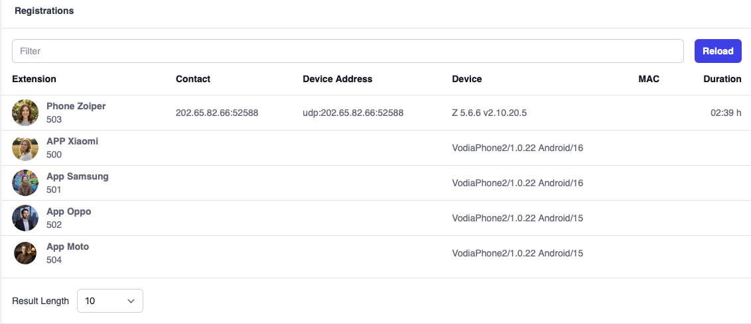Click the App Moto avatar picture

[25, 253]
